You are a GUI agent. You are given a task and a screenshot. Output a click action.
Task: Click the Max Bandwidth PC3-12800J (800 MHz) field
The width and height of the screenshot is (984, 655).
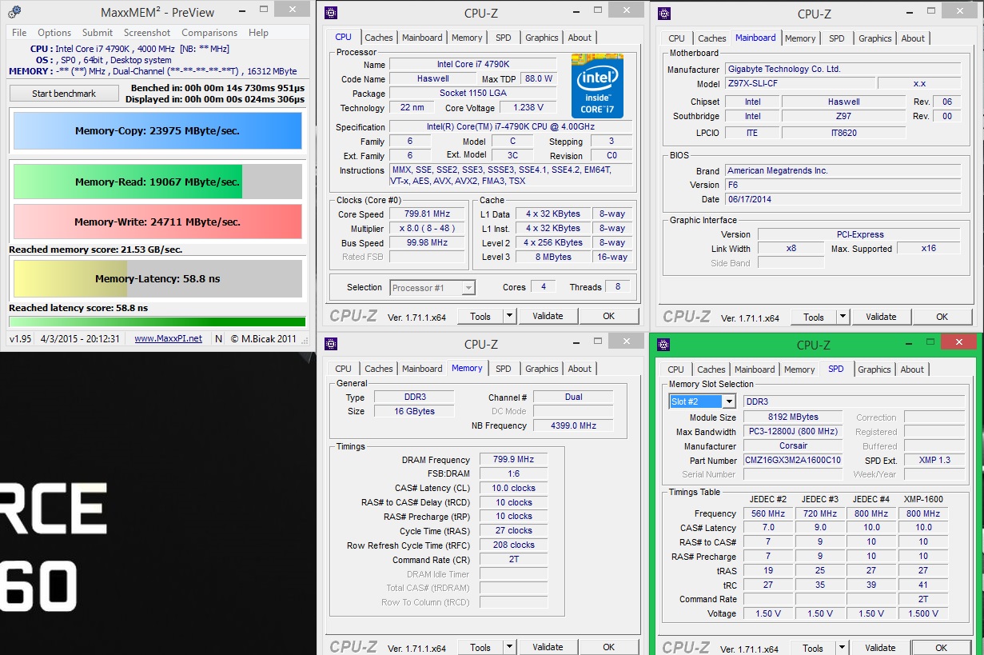pos(793,432)
